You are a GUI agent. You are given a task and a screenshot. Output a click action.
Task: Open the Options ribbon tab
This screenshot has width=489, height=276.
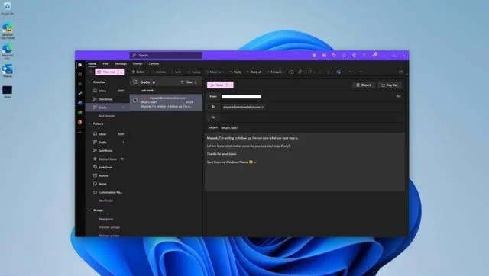pyautogui.click(x=154, y=63)
